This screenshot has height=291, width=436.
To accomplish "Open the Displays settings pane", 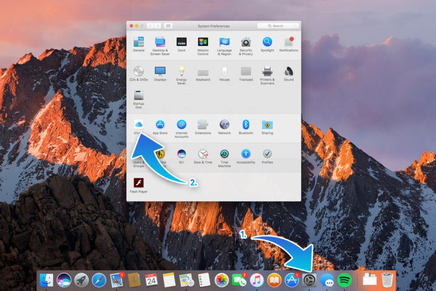I will [160, 71].
